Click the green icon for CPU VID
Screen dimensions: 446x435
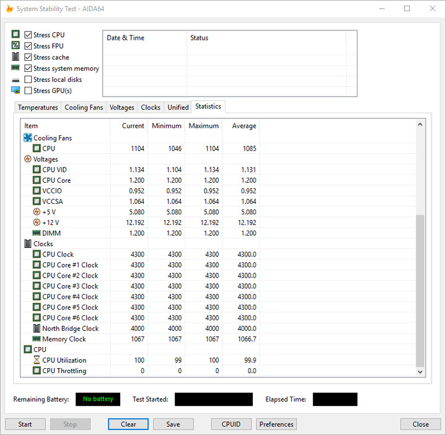coord(37,170)
